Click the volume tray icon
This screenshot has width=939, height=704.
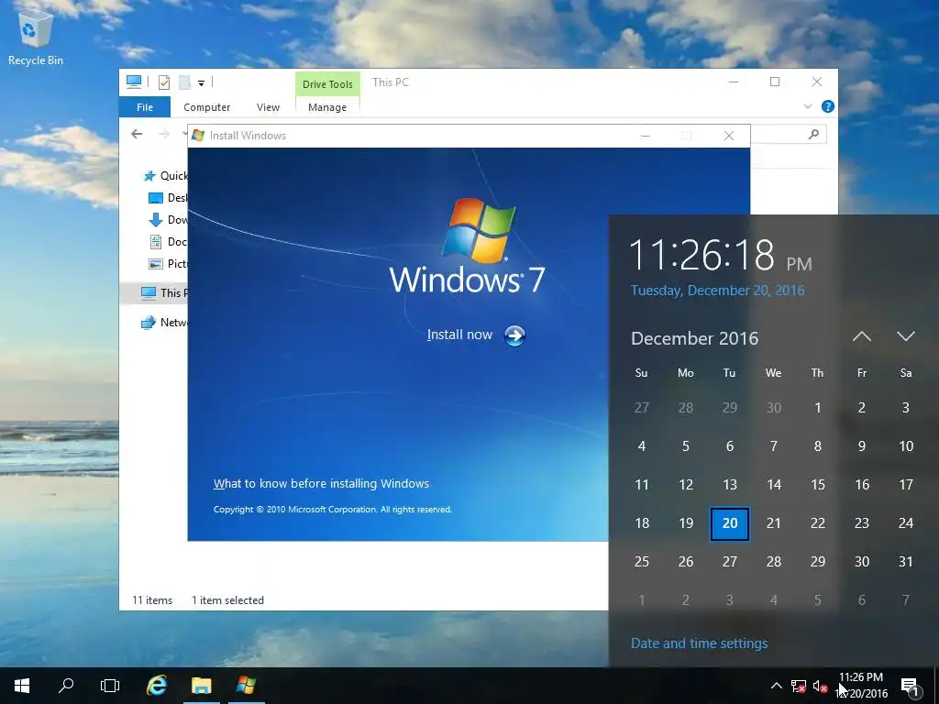point(820,686)
